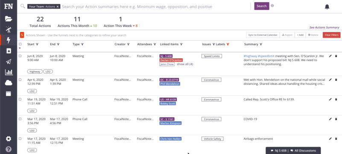Delete the Apr 6 meeting trash icon
Image resolution: width=342 pixels, height=154 pixels.
(336, 80)
